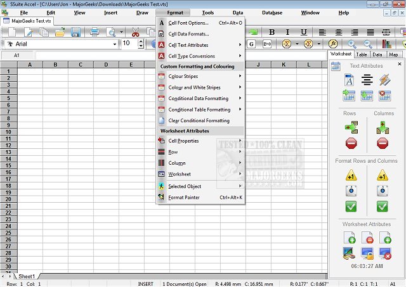Choose Cell Font Options menu entry
The height and width of the screenshot is (287, 406).
coord(200,23)
